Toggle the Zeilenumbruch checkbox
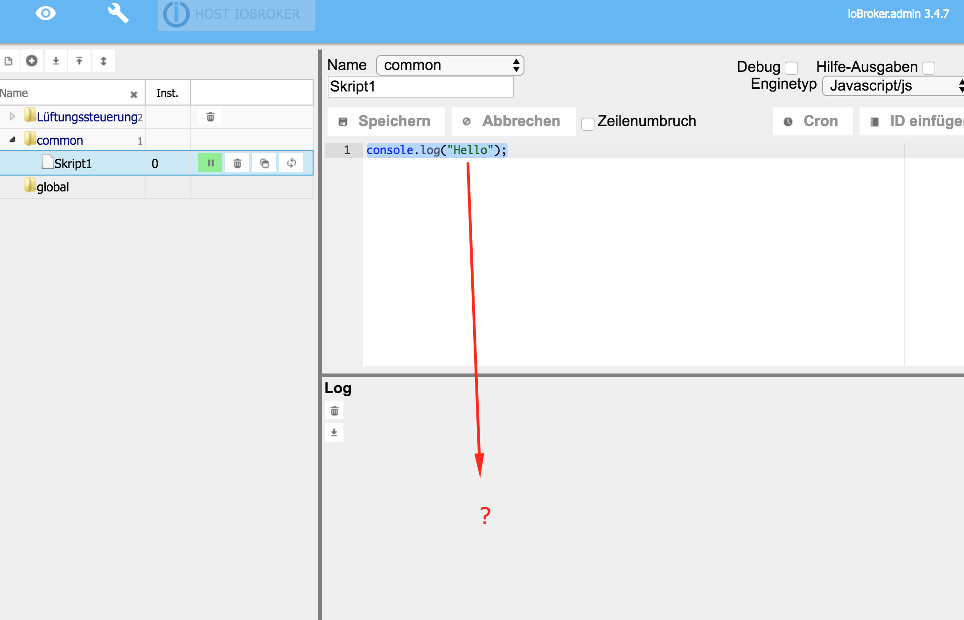The image size is (964, 620). pos(588,124)
